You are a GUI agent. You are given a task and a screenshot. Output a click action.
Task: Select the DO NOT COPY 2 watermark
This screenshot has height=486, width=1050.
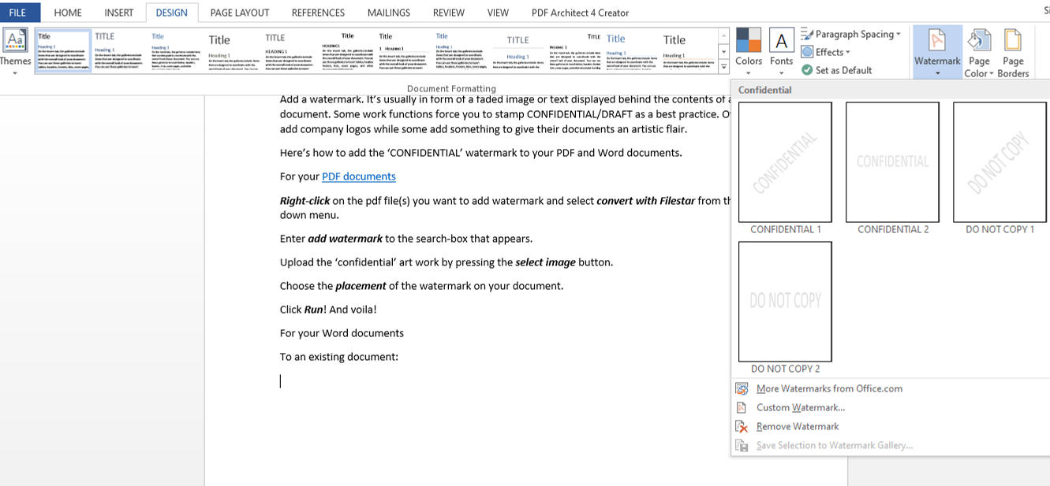(x=785, y=301)
